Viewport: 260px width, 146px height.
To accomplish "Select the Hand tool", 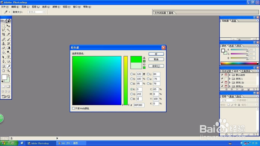I will pos(3,71).
